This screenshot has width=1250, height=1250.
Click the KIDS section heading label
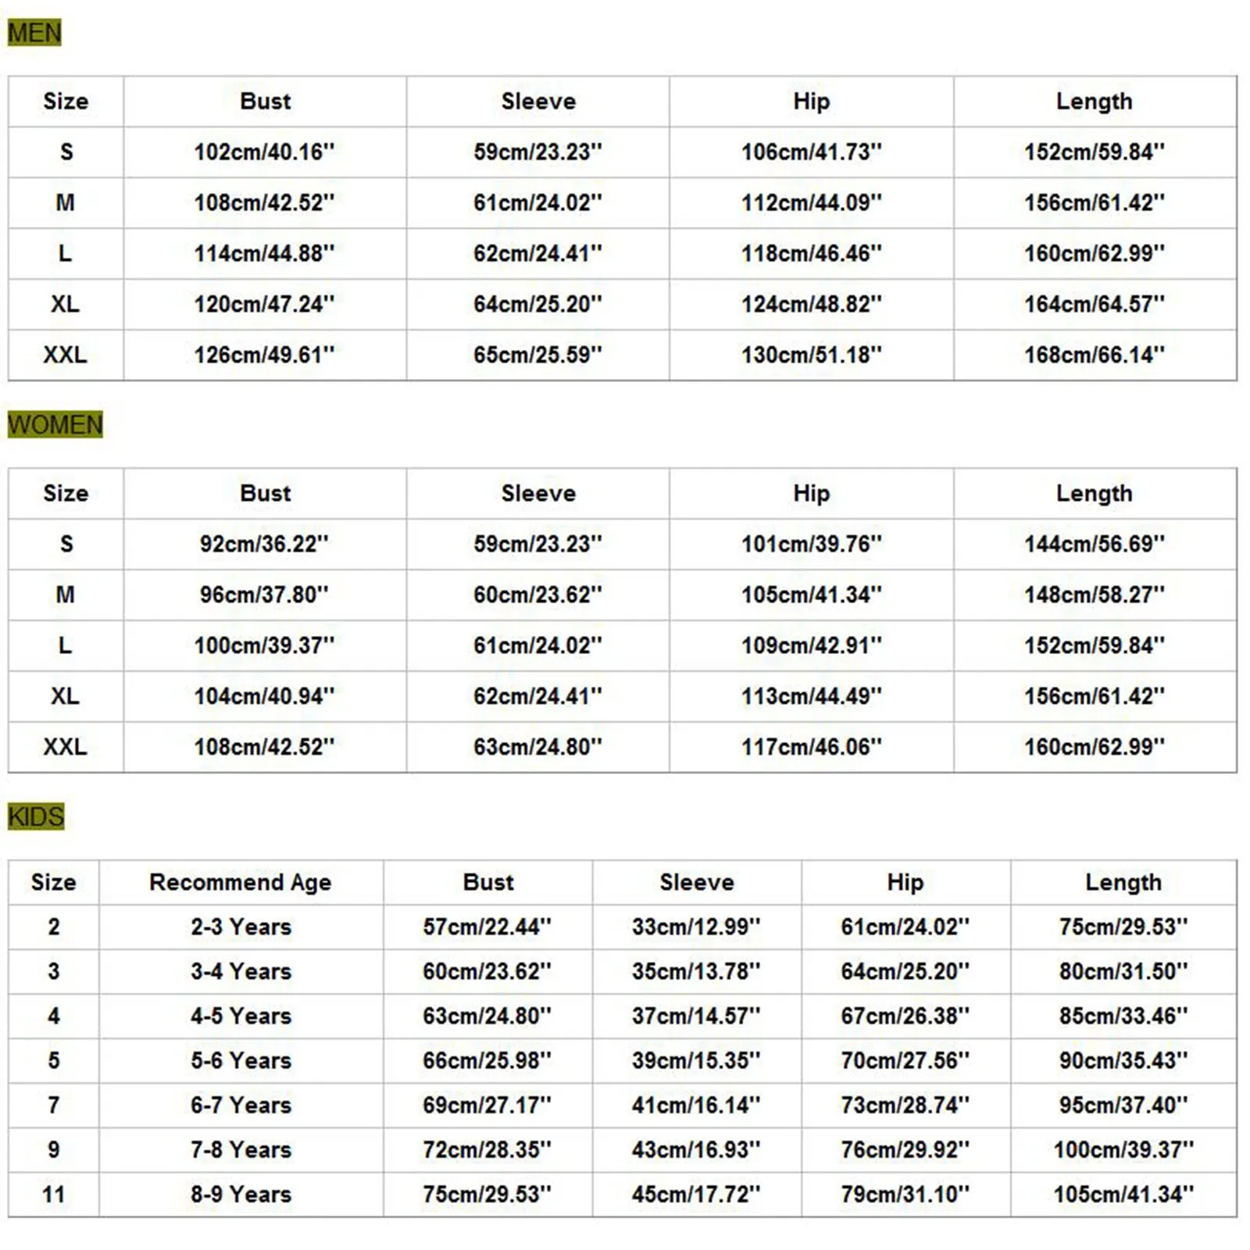(x=36, y=816)
